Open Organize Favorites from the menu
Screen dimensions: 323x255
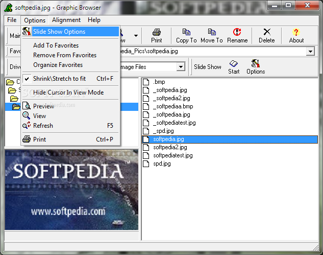pos(58,65)
